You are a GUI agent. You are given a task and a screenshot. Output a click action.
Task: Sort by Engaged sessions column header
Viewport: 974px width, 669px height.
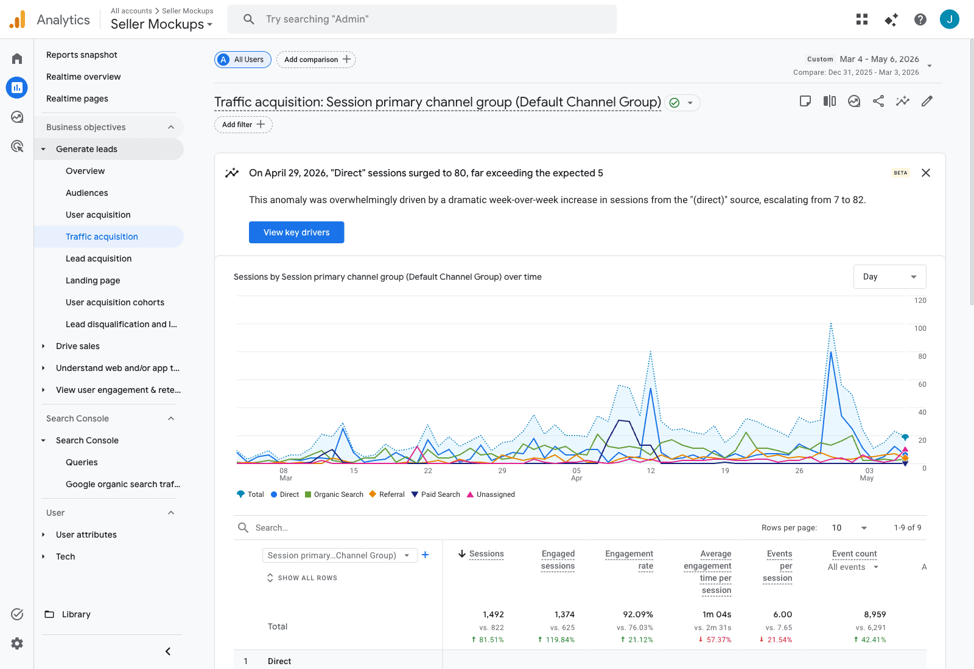558,560
